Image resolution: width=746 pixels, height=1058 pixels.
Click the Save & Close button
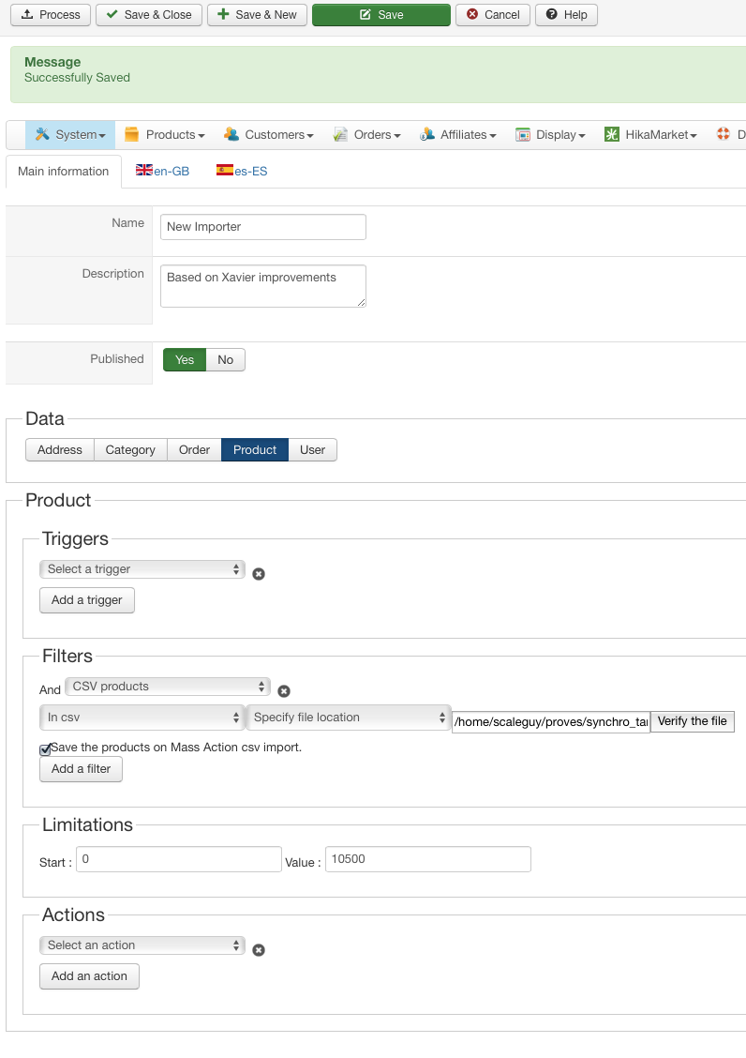coord(148,15)
